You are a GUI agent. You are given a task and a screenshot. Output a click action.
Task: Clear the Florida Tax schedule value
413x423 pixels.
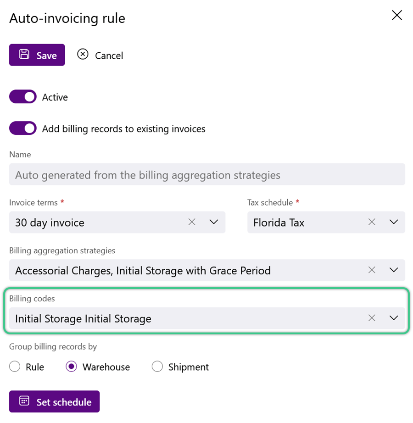(372, 222)
